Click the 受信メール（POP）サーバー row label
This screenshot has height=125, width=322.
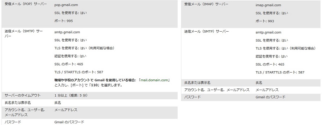[x=26, y=5]
